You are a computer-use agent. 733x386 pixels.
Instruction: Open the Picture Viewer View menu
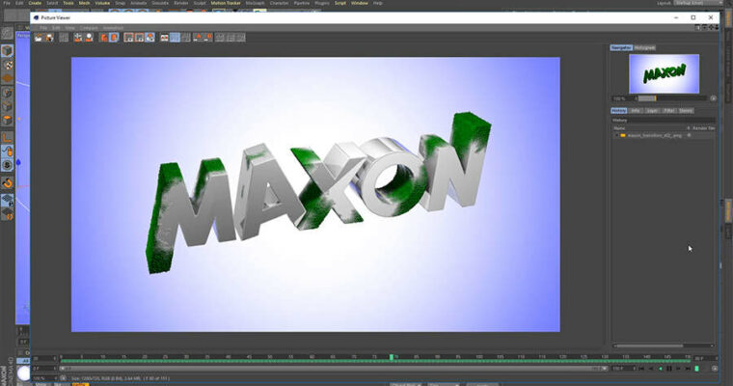coord(69,28)
